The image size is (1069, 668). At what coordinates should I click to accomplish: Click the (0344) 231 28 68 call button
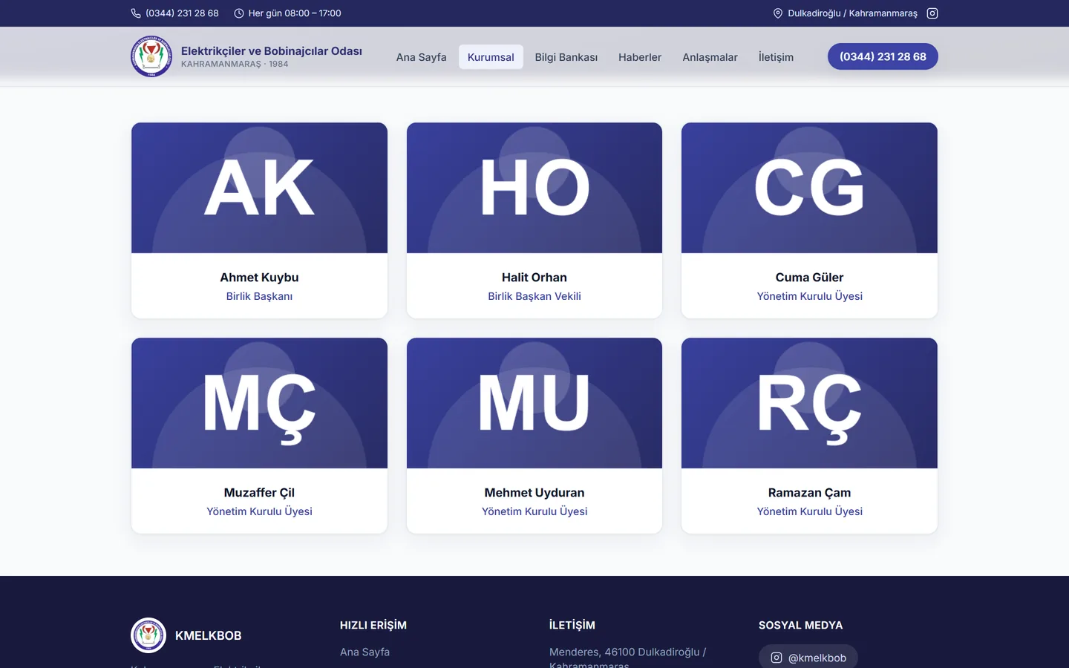[883, 56]
